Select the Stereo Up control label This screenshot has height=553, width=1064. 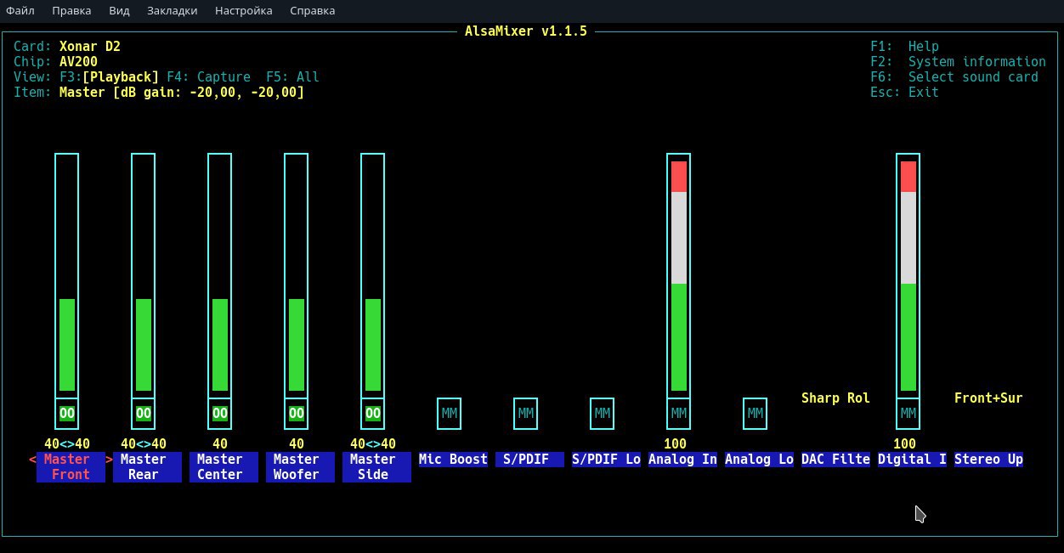(988, 460)
